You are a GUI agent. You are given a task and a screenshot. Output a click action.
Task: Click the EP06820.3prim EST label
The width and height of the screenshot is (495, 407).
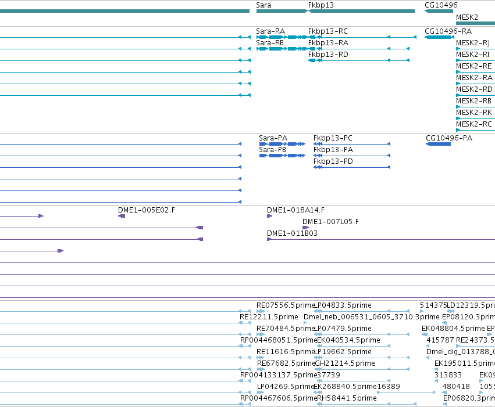(469, 398)
